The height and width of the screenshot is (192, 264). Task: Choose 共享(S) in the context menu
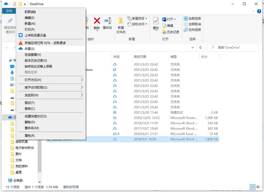(30, 49)
